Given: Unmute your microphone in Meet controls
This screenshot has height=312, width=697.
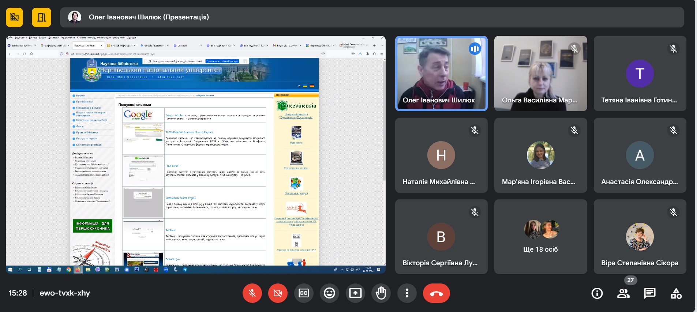Looking at the screenshot, I should (x=252, y=293).
